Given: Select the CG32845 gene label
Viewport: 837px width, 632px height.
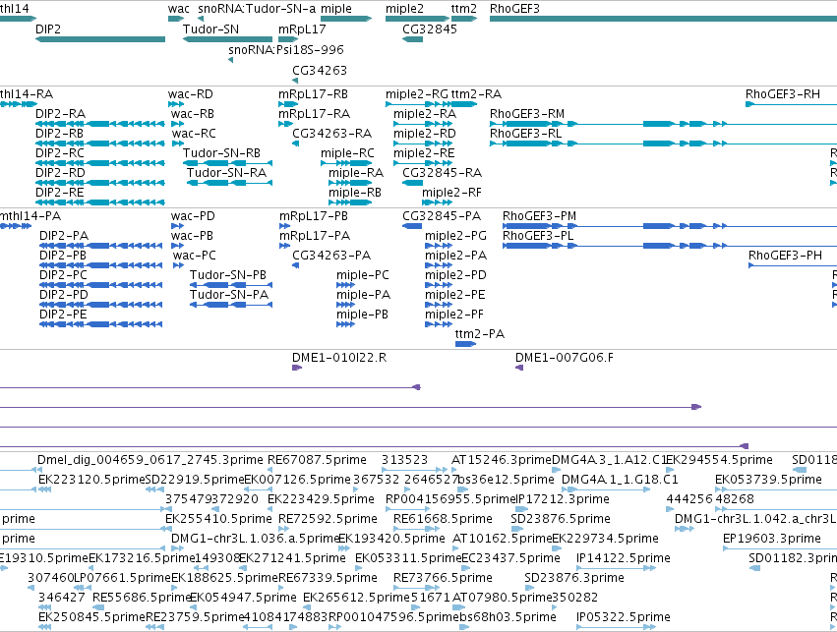Looking at the screenshot, I should 430,29.
